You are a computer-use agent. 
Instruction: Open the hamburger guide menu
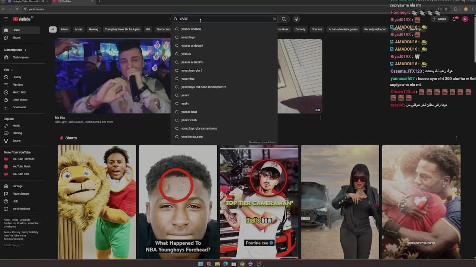[6, 19]
